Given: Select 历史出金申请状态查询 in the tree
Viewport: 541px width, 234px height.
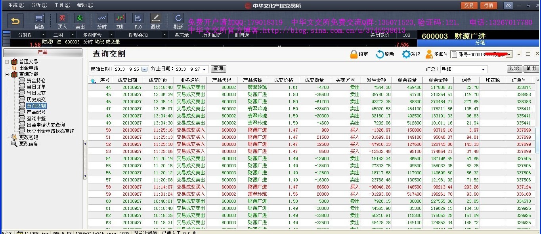Looking at the screenshot, I should (50, 131).
